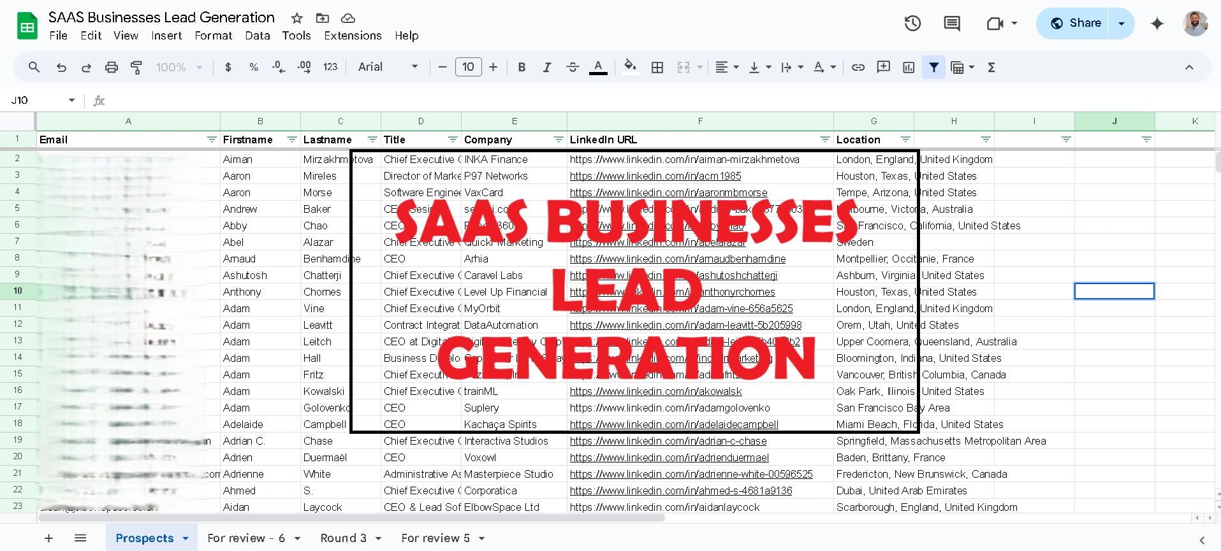Click the Insert chart icon
The width and height of the screenshot is (1221, 551).
[x=909, y=68]
